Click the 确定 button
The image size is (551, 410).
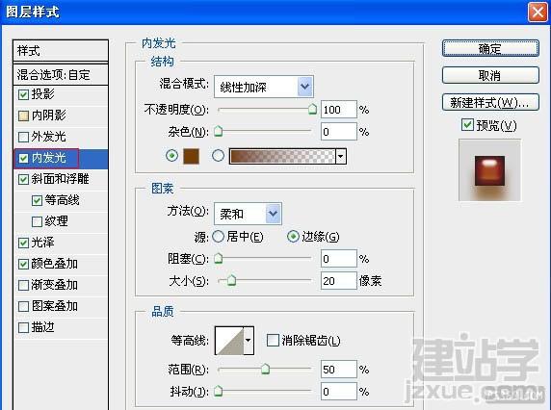(x=490, y=48)
